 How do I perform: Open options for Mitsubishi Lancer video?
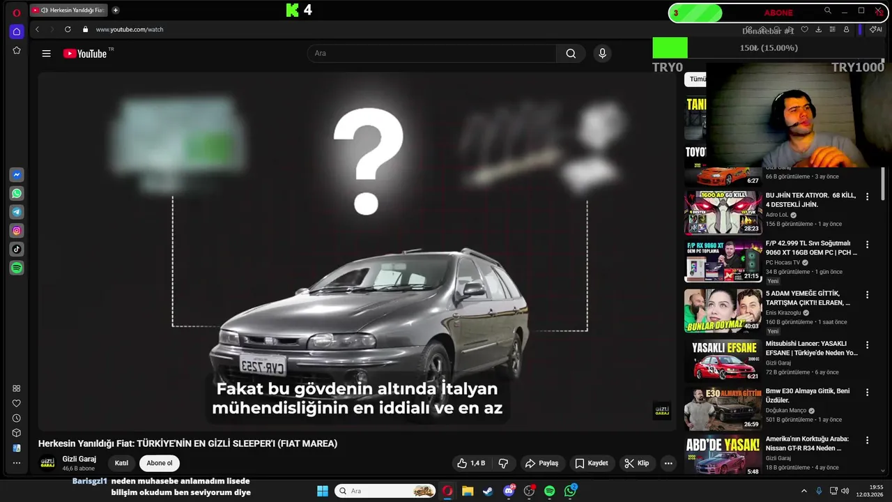[868, 345]
